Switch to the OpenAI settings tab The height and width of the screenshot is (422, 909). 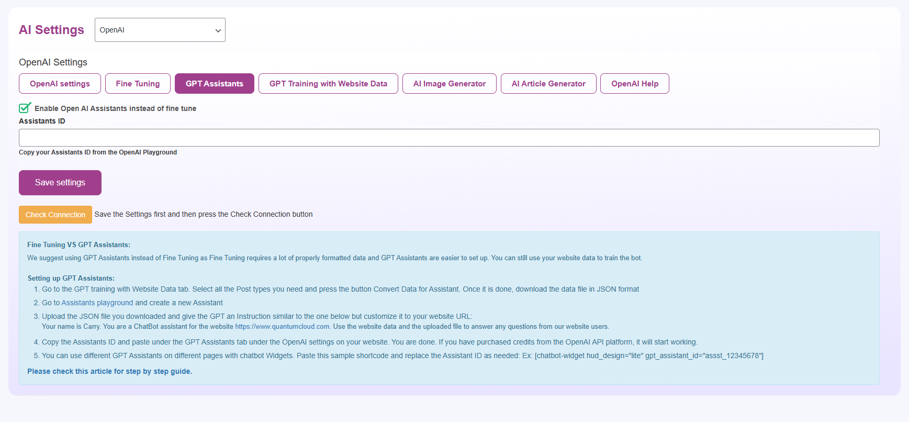60,84
